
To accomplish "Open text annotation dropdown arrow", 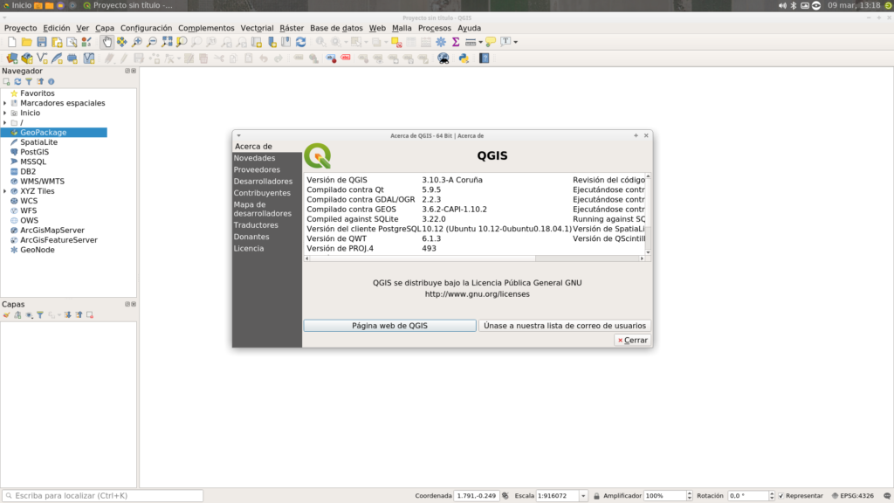I will click(x=515, y=42).
